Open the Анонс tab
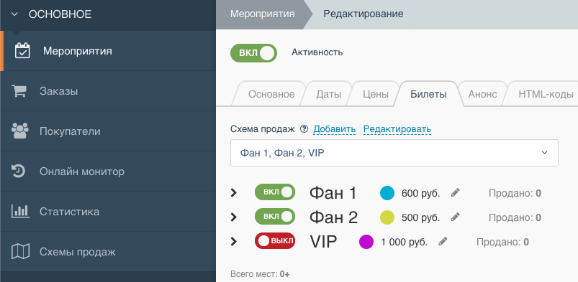 coord(482,94)
